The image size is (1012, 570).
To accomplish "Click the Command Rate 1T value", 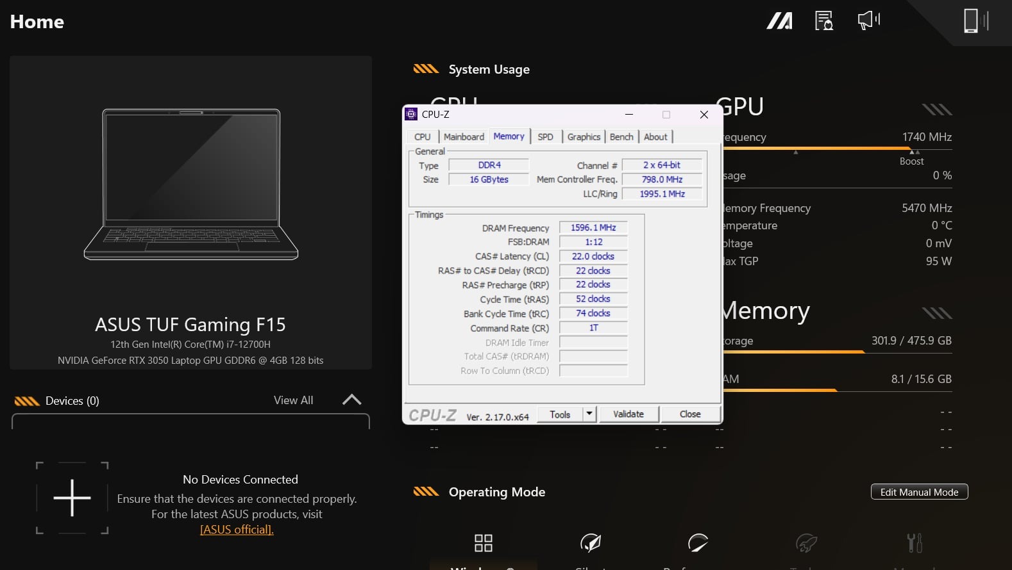I will (593, 328).
